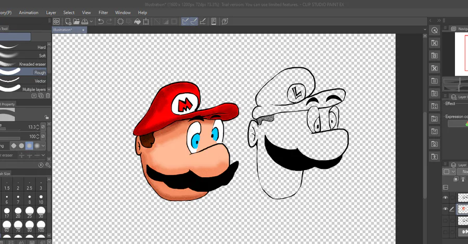Select the Rough eraser sub tool
The image size is (468, 244).
coord(23,72)
